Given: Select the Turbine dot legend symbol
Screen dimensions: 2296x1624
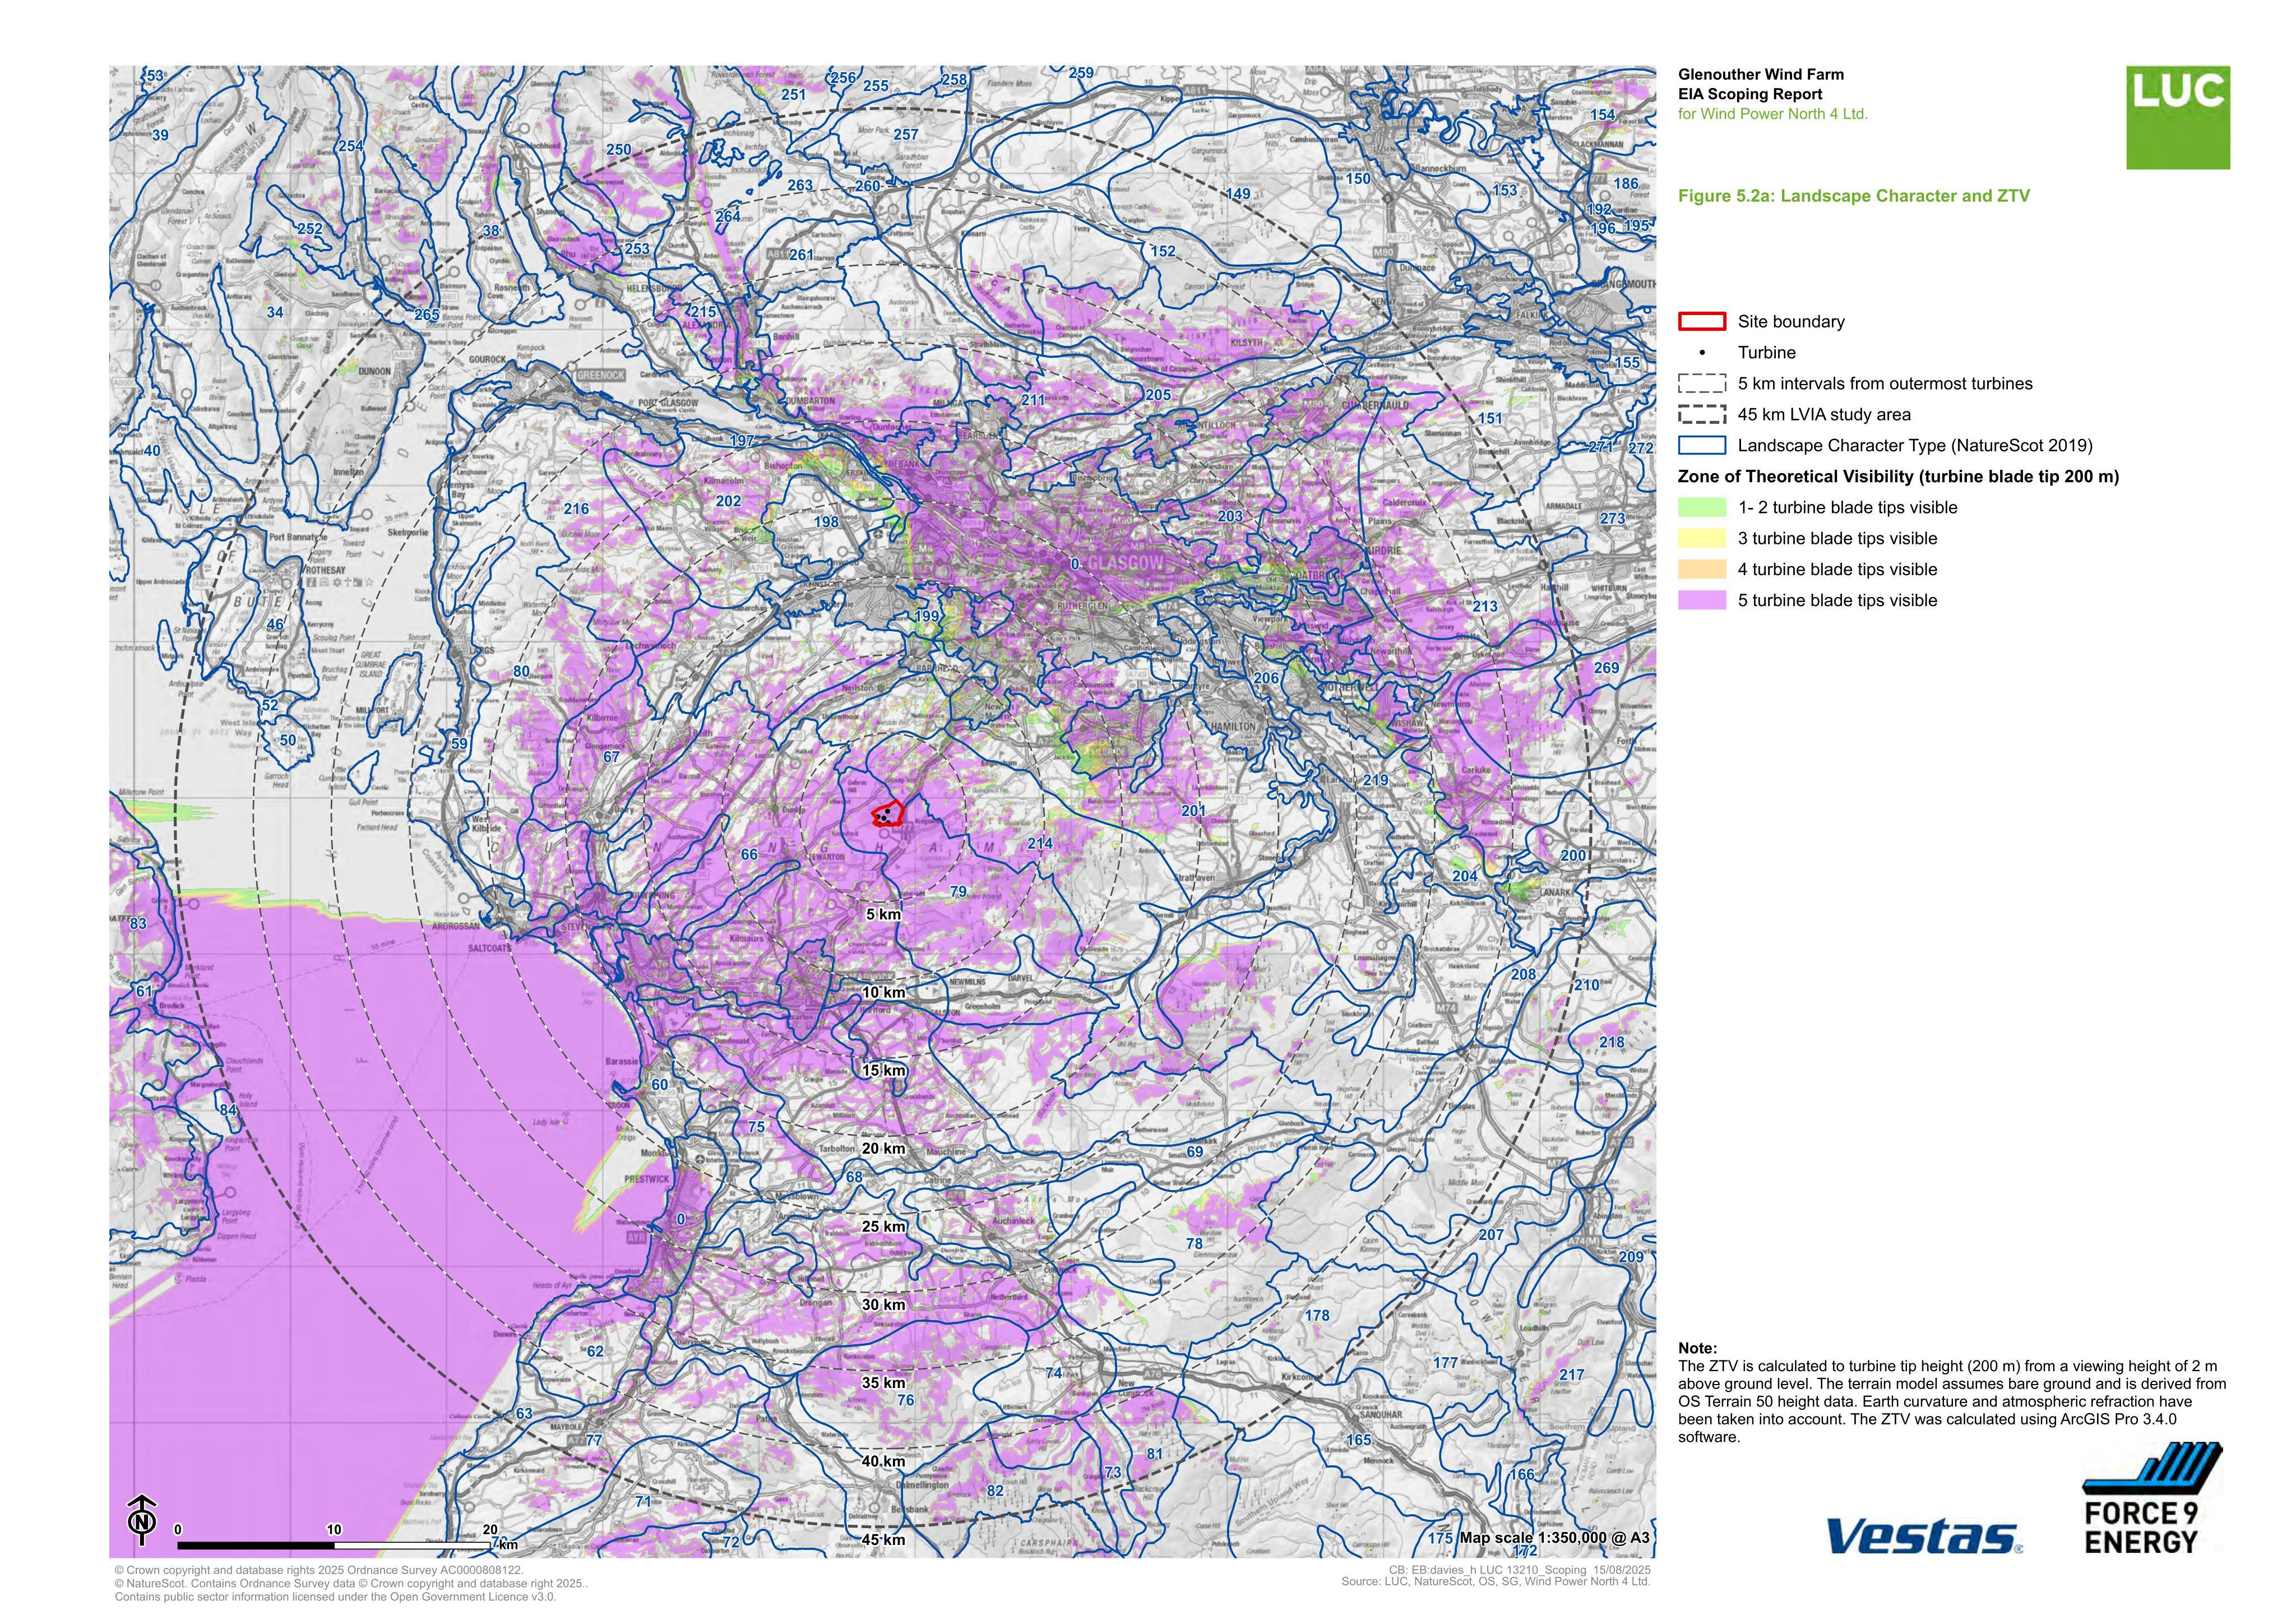Looking at the screenshot, I should click(1702, 353).
